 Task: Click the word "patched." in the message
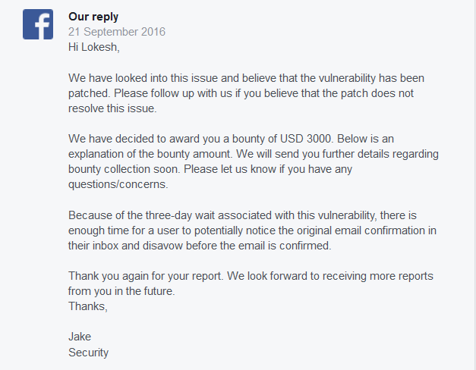(90, 93)
